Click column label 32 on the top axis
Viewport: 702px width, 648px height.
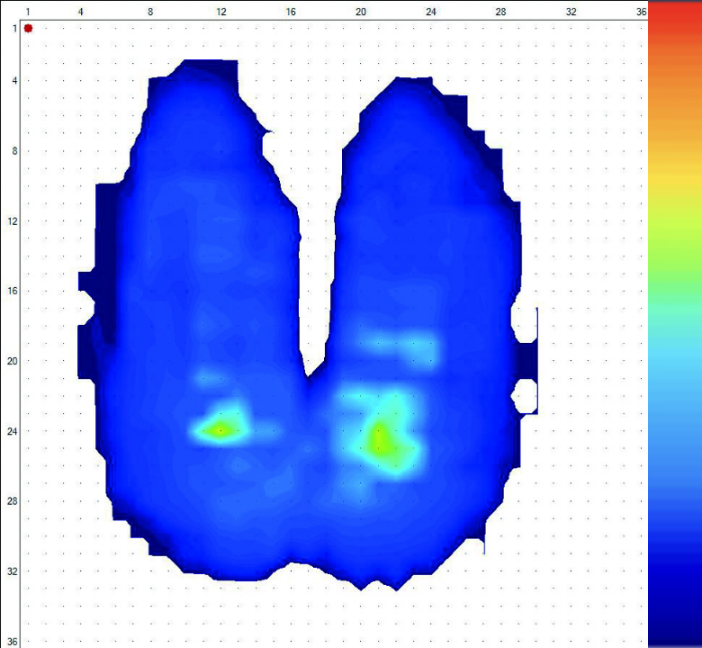pos(571,12)
